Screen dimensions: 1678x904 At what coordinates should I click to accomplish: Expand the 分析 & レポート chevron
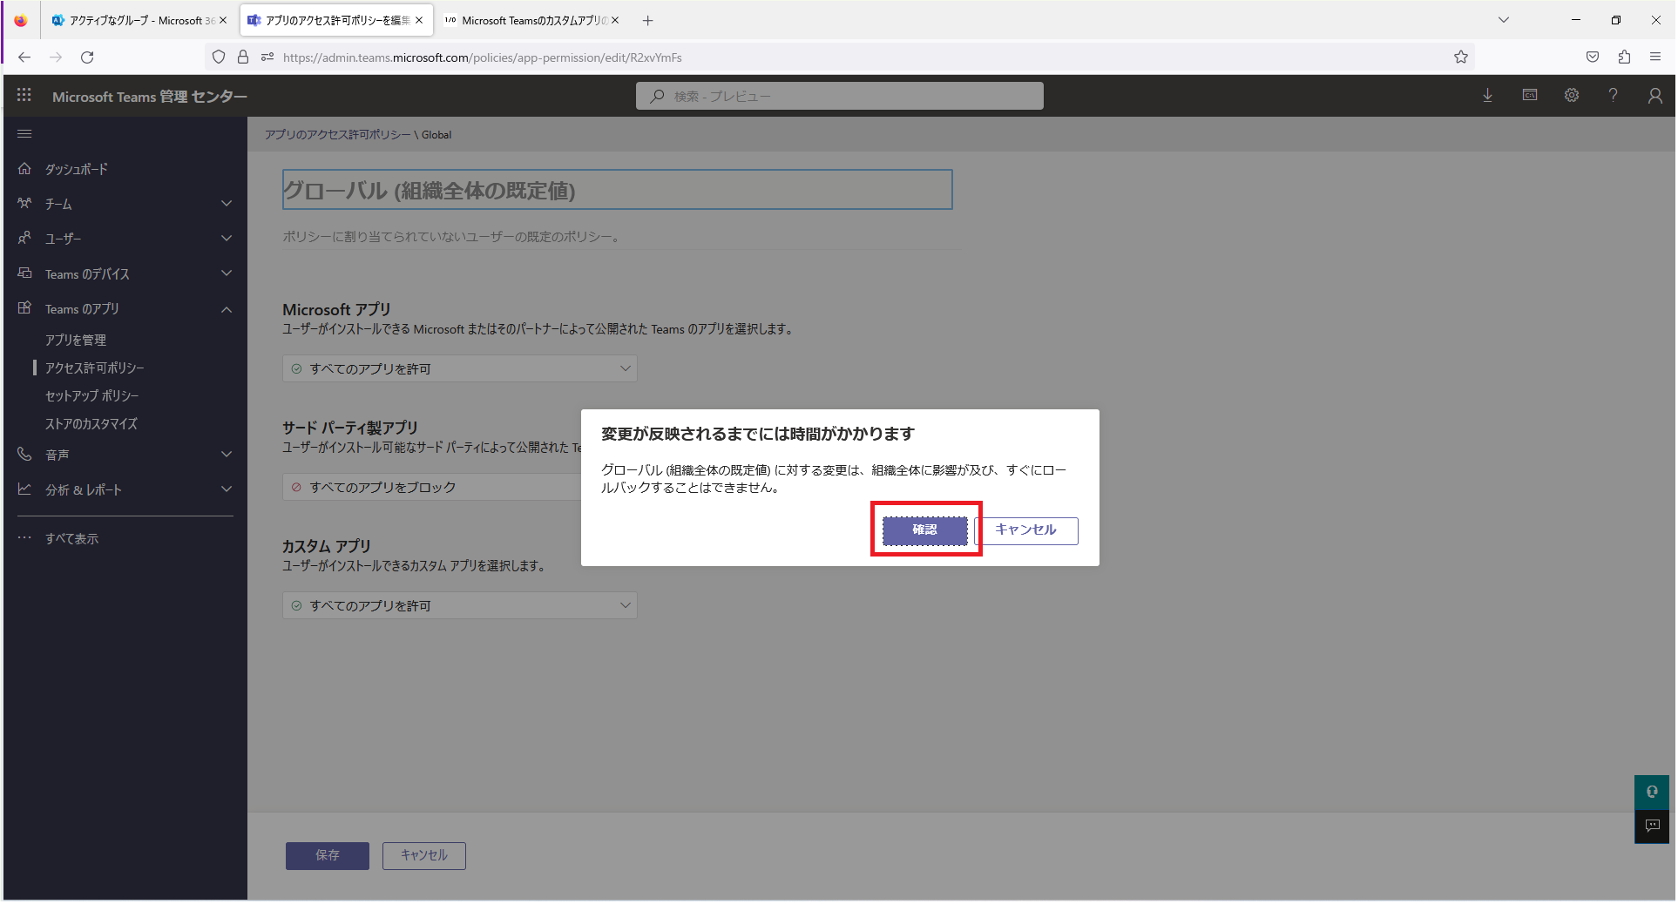coord(227,489)
